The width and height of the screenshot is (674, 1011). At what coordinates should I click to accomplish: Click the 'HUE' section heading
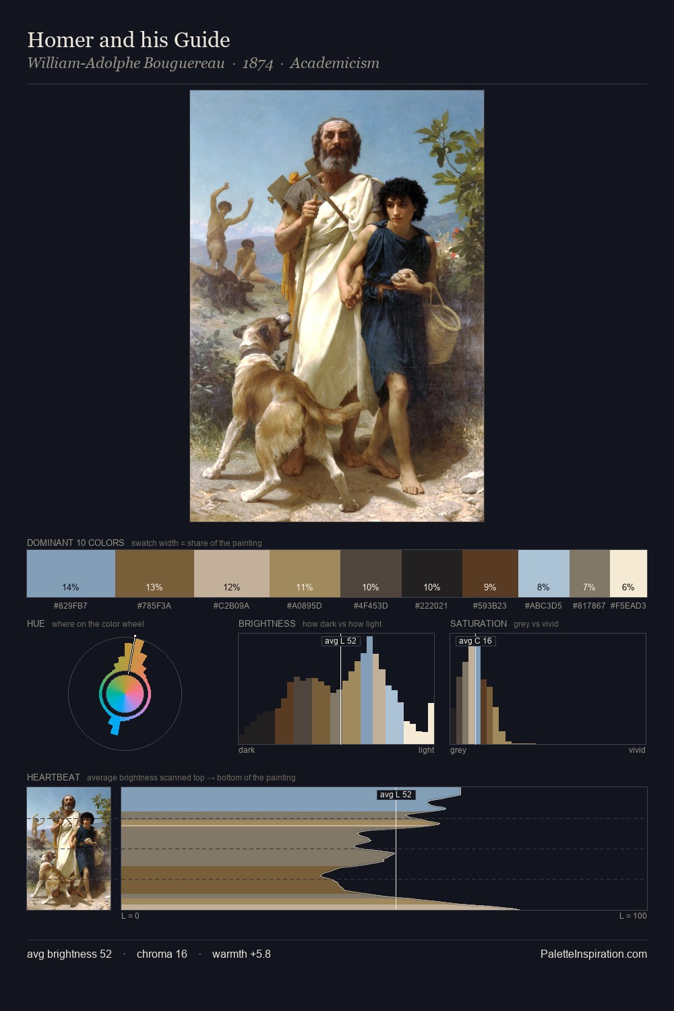pos(36,623)
